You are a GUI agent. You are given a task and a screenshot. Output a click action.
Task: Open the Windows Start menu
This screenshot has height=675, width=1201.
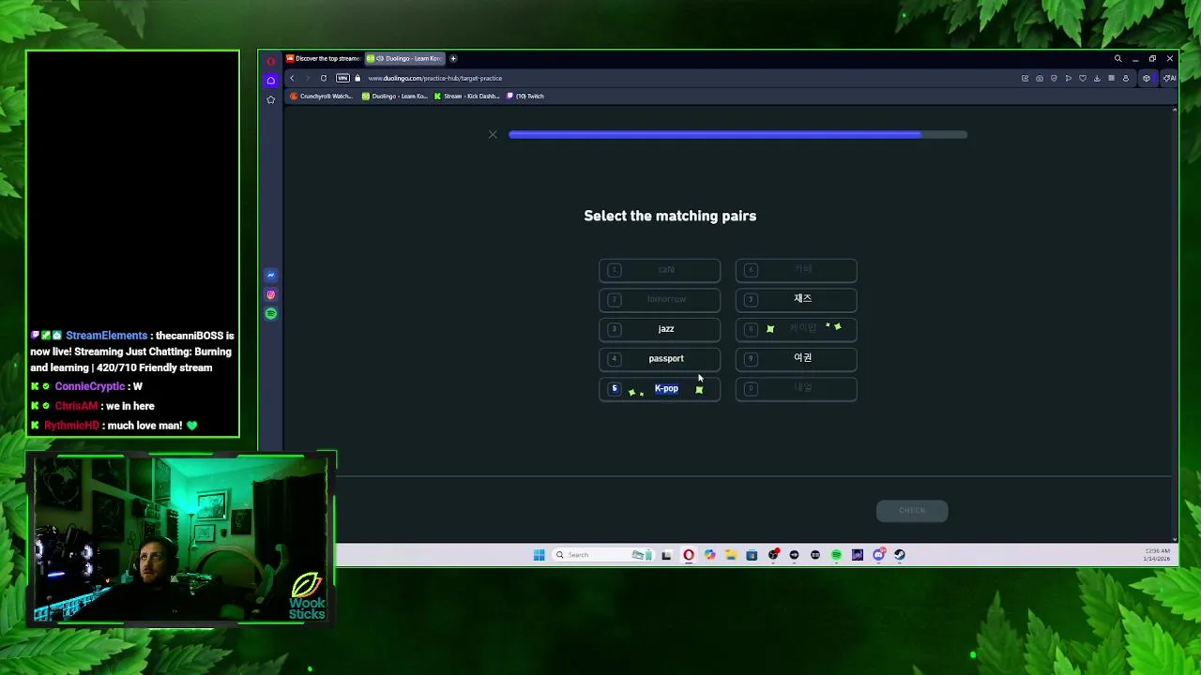539,555
